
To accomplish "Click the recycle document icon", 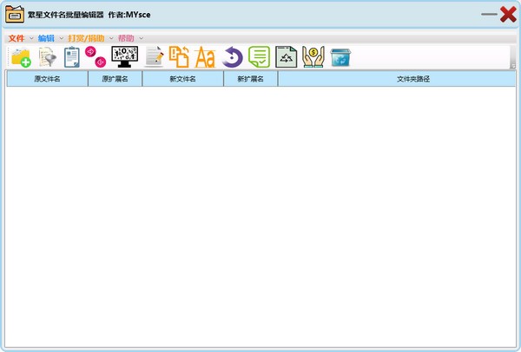I will (286, 56).
